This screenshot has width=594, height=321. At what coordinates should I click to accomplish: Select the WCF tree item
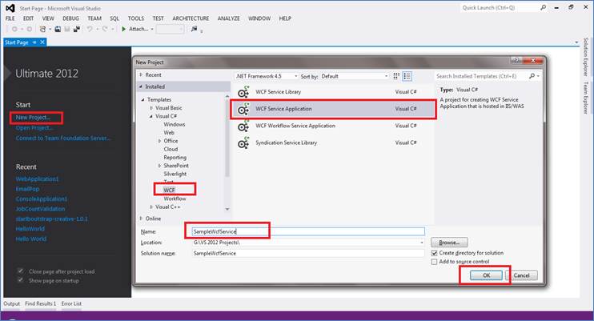pos(170,190)
